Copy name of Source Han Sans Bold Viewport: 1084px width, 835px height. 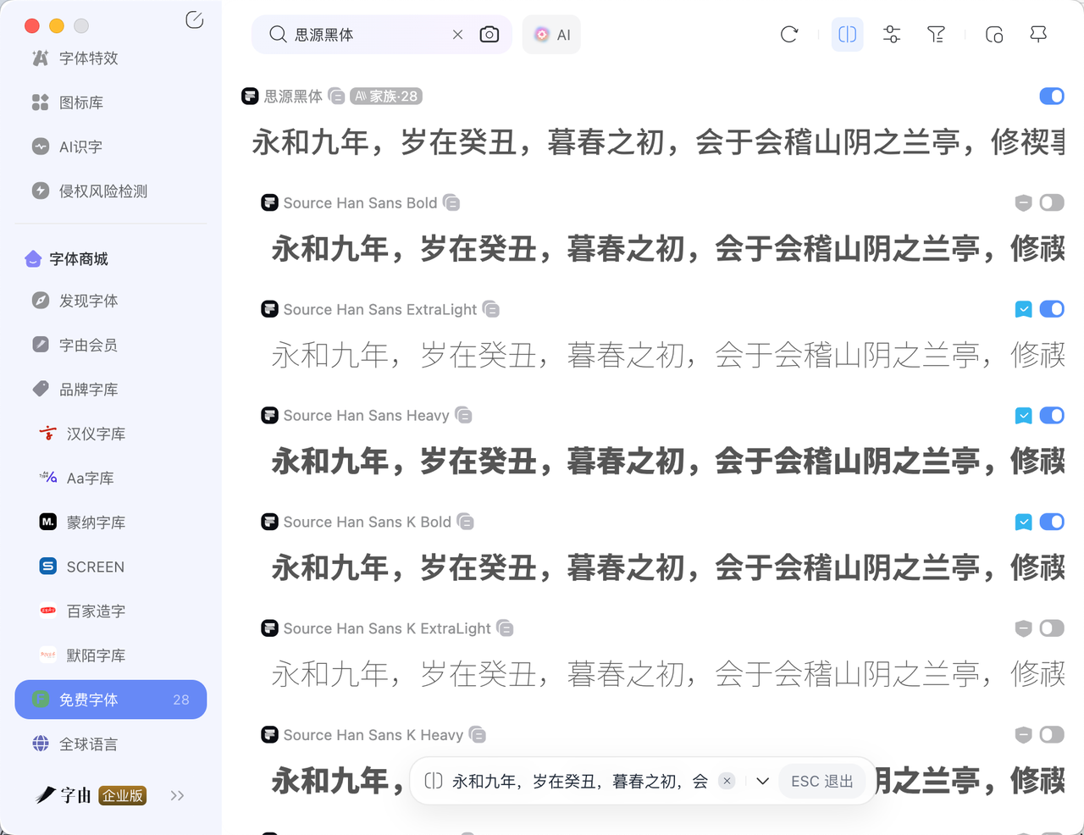click(452, 203)
